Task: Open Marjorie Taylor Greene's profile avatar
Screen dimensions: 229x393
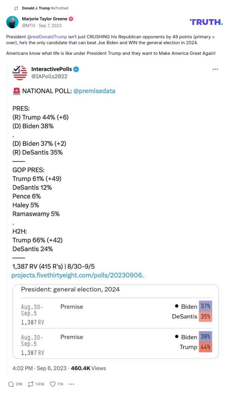Action: tap(12, 22)
